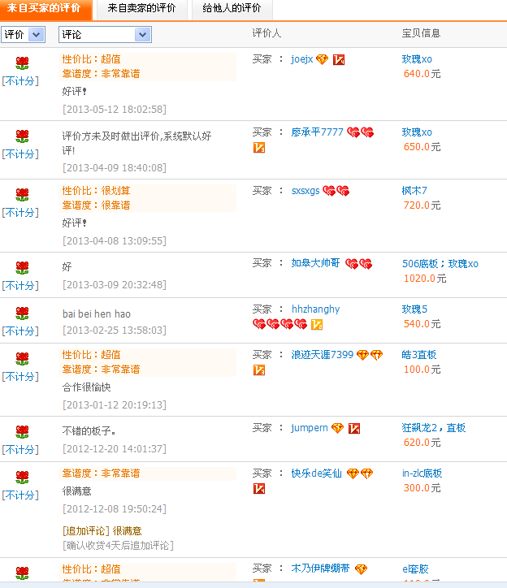Click the 狂飙龙2，直板 item link
Image resolution: width=507 pixels, height=588 pixels.
coord(433,428)
